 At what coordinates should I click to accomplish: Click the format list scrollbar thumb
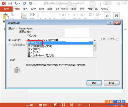(x=95, y=46)
